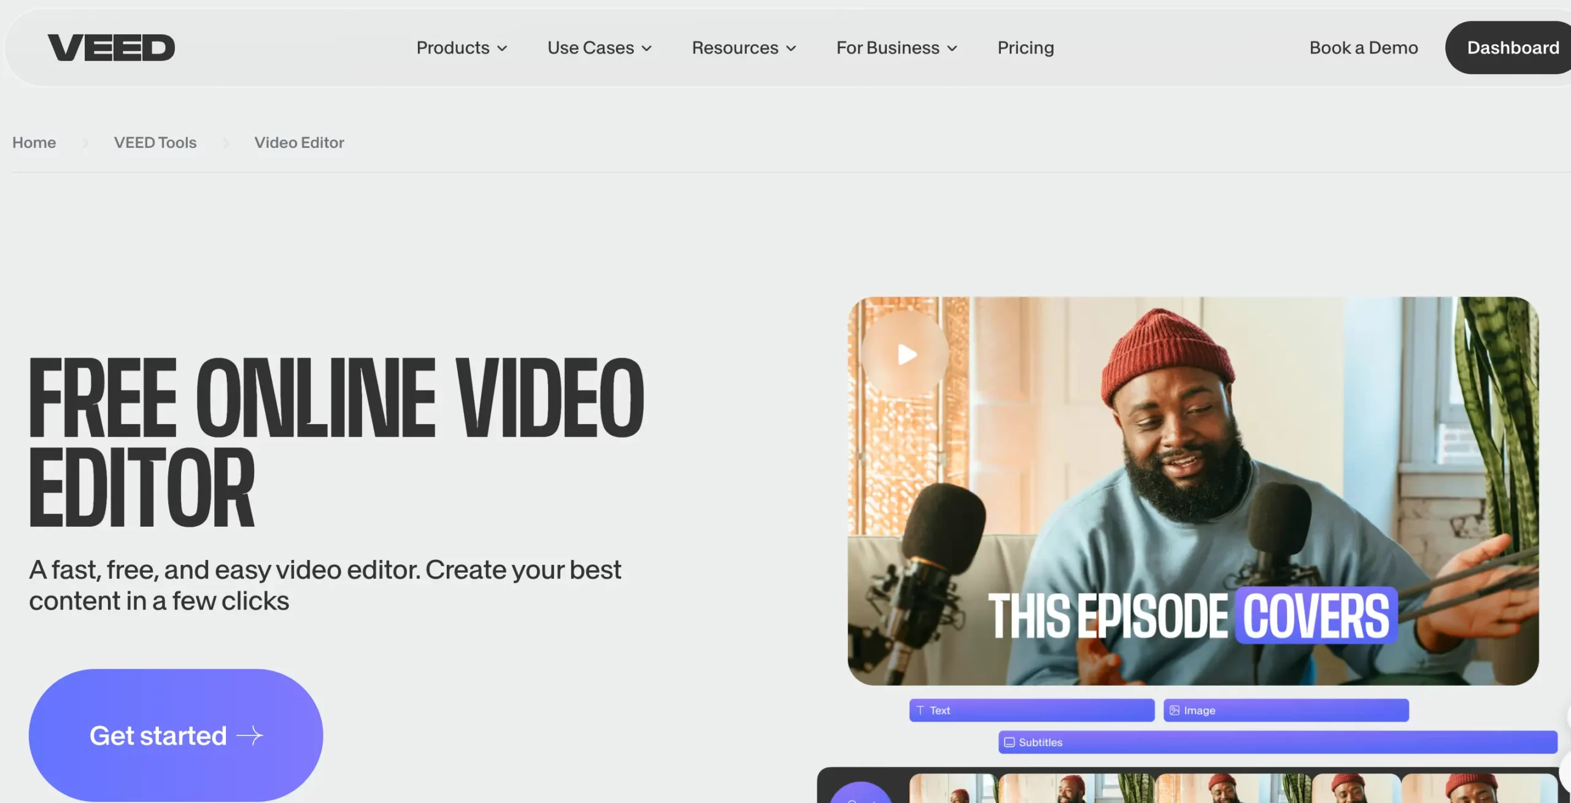
Task: Click the 'FREE ONLINE VIDEO EDITOR' heading
Action: (x=337, y=442)
